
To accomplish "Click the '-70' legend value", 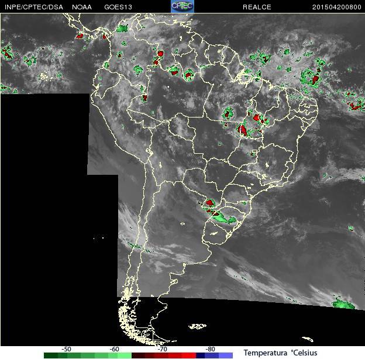I will click(x=162, y=349).
